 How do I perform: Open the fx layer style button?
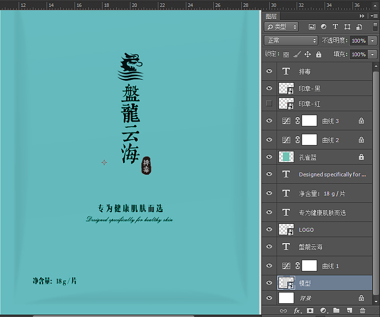coord(297,311)
